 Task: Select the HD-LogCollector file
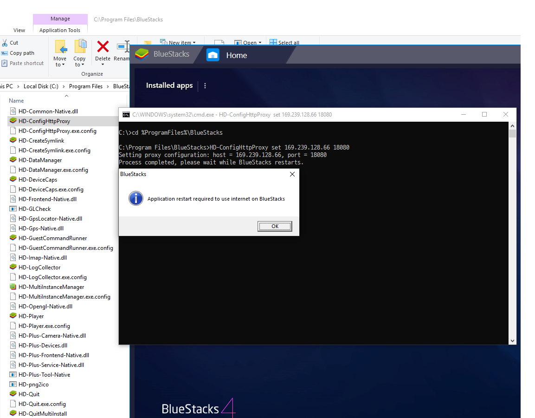click(x=39, y=267)
